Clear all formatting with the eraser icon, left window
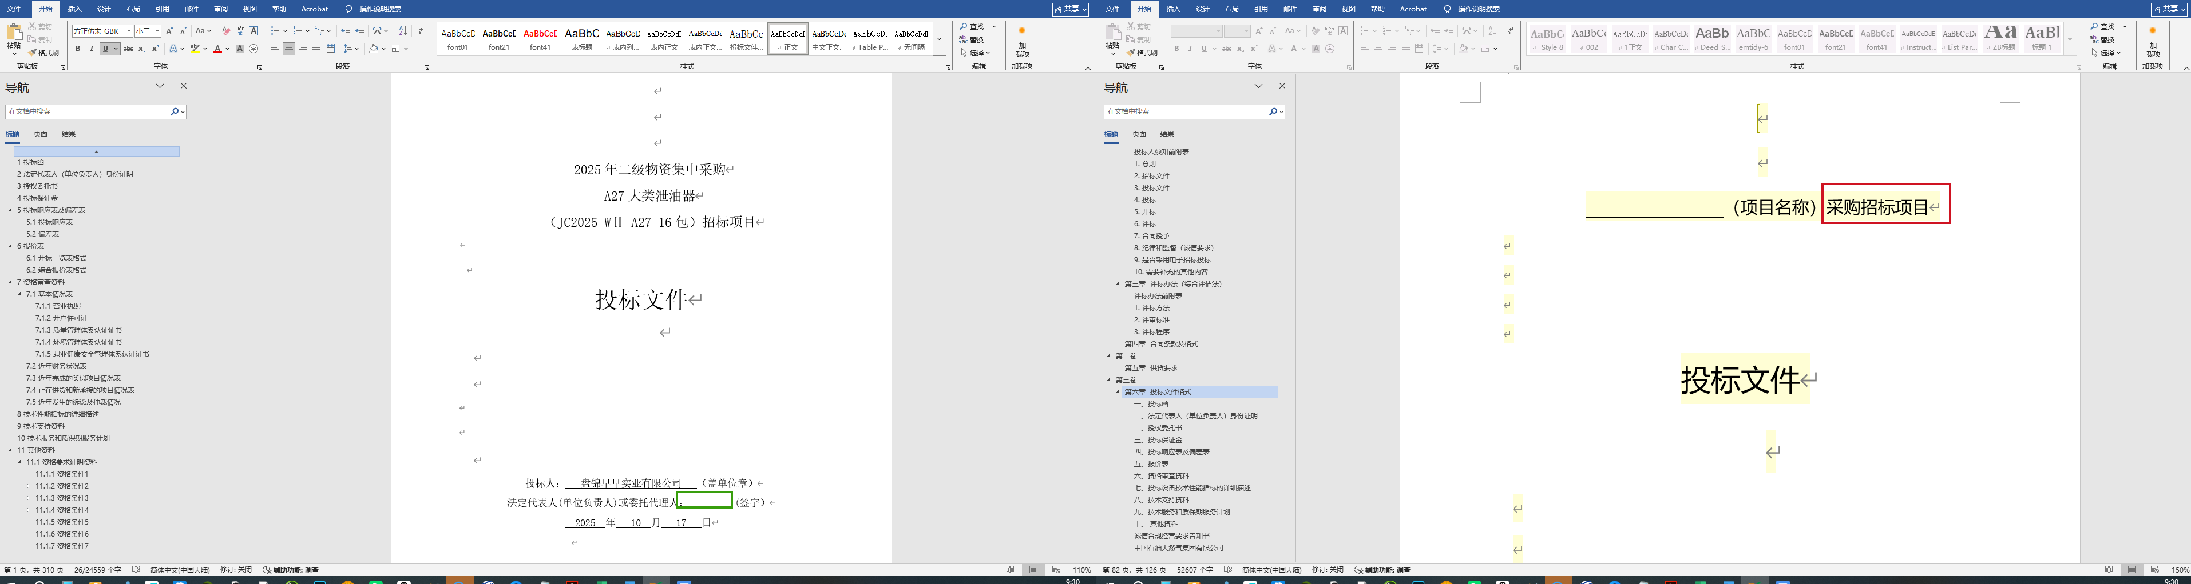This screenshot has height=584, width=2191. point(226,31)
